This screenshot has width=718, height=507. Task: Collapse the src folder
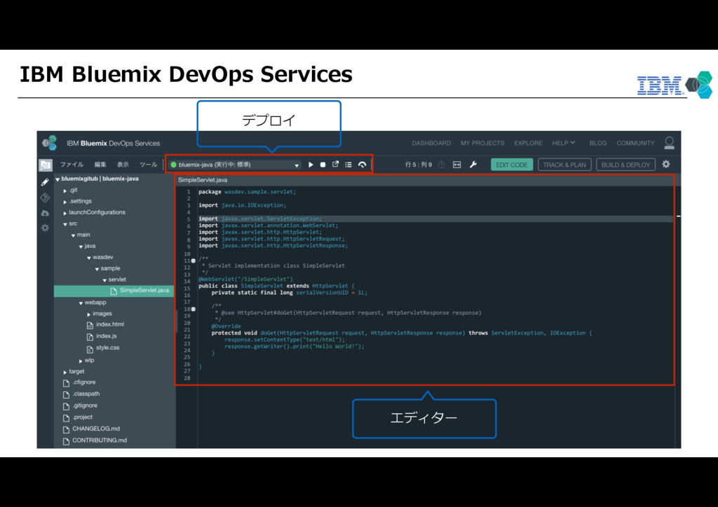[65, 224]
